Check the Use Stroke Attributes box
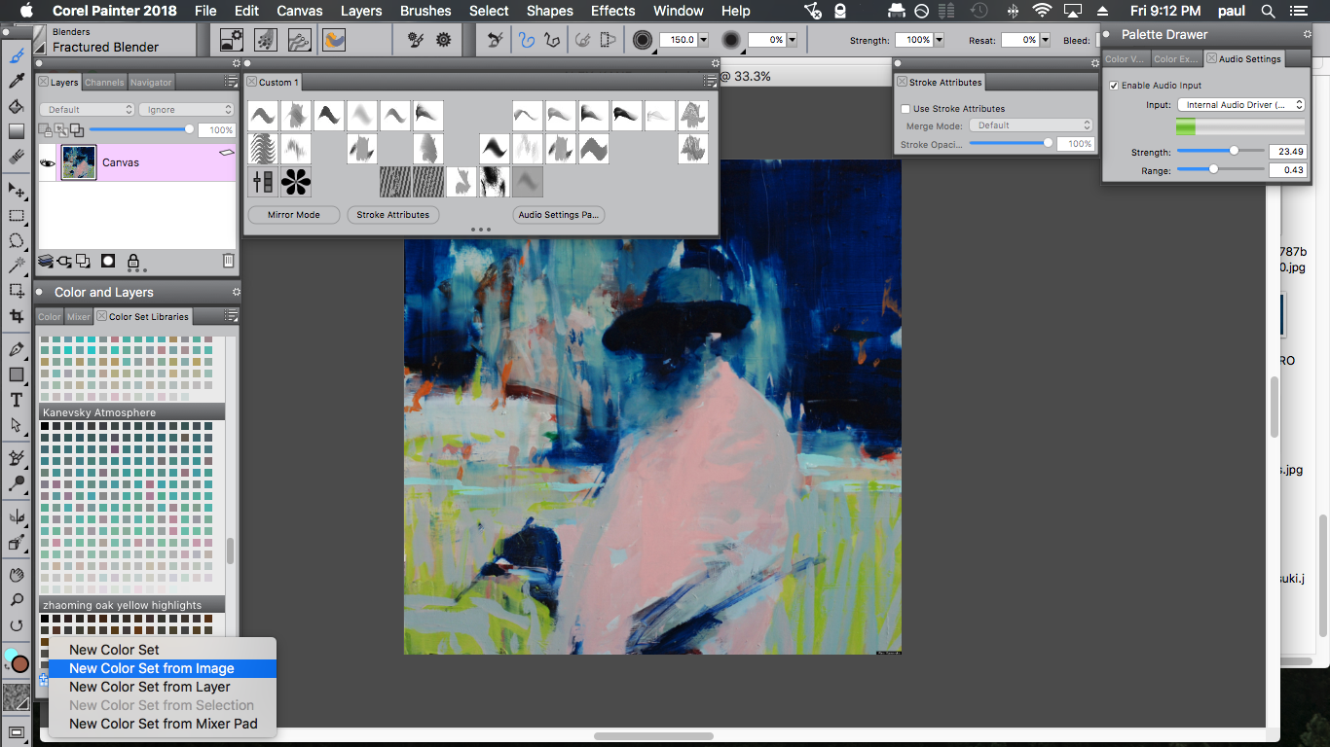Image resolution: width=1330 pixels, height=747 pixels. pos(905,109)
